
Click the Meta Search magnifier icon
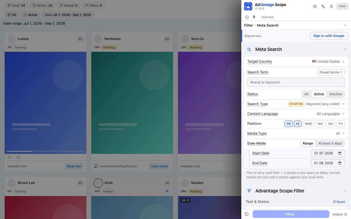click(x=249, y=50)
